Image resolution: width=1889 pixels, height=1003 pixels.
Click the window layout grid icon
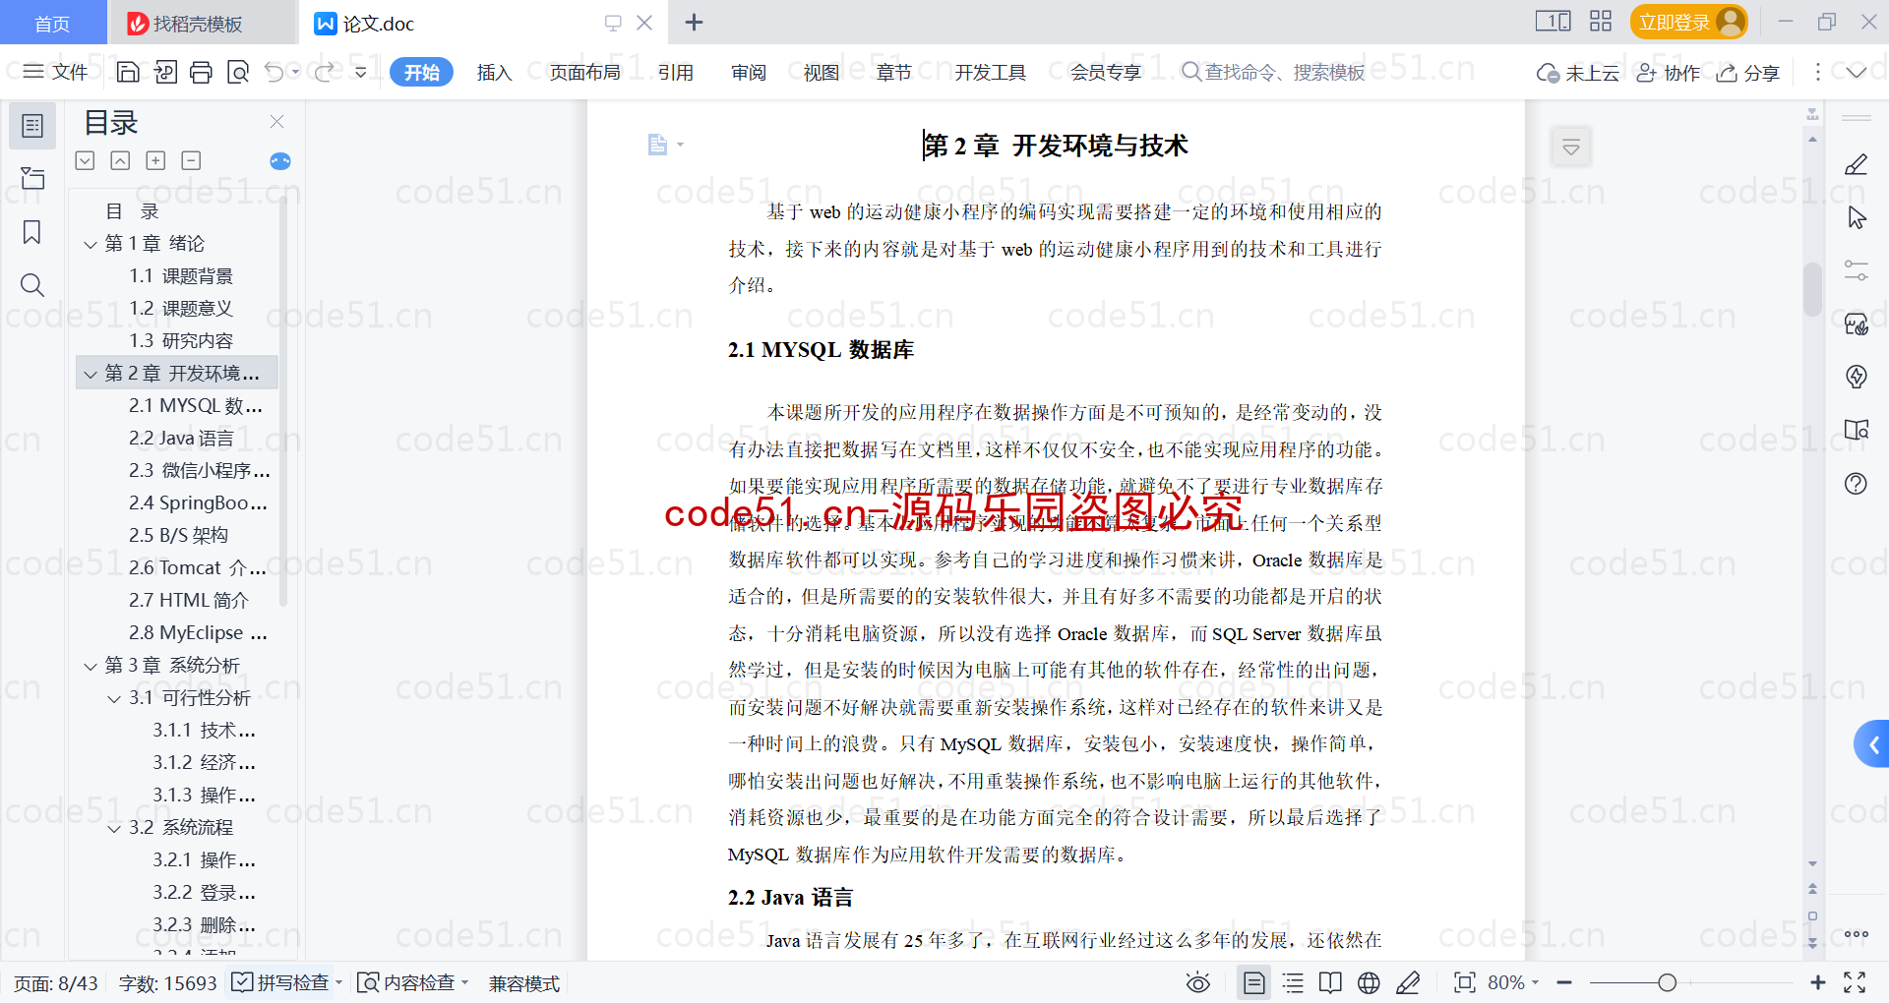click(x=1601, y=22)
